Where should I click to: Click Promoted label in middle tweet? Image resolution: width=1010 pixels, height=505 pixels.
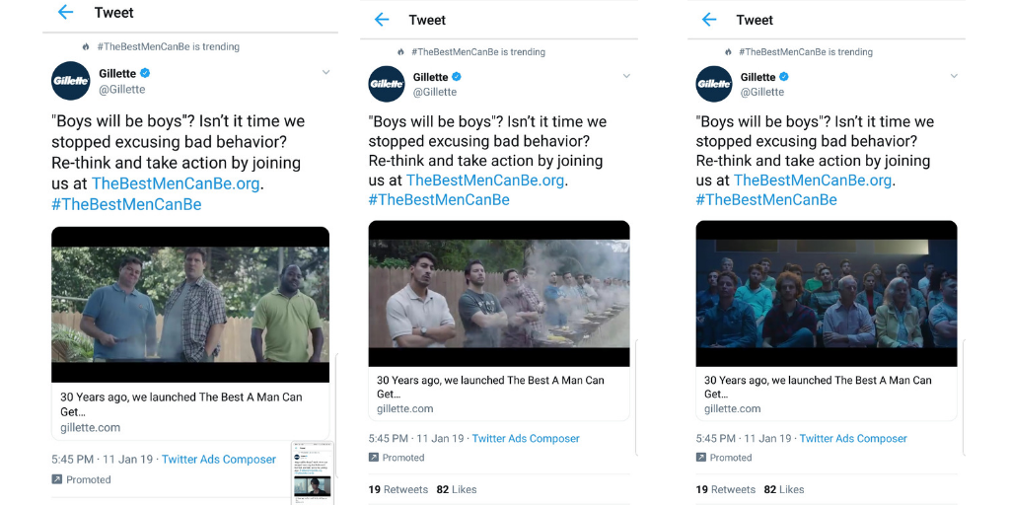click(x=403, y=458)
